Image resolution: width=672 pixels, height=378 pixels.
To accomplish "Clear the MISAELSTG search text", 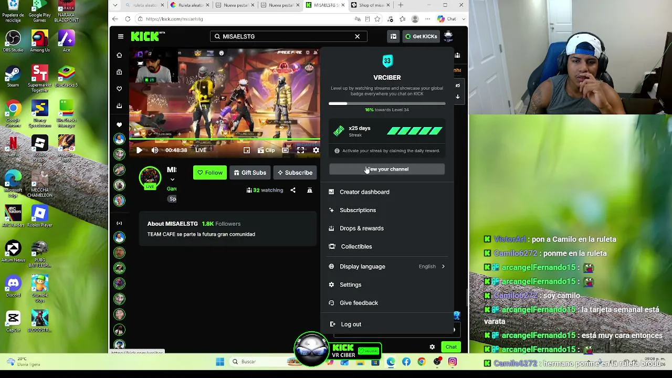I will (x=357, y=36).
